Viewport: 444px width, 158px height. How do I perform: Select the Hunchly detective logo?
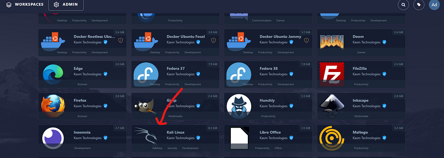(x=239, y=106)
